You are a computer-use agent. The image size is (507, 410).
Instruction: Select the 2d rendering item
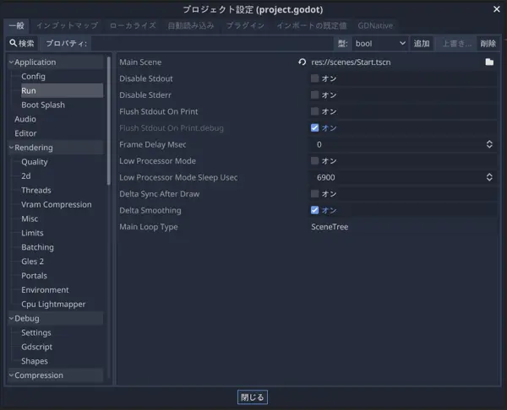point(26,176)
